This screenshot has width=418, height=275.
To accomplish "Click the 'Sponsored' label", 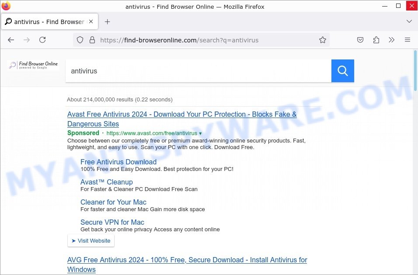I will tap(83, 133).
